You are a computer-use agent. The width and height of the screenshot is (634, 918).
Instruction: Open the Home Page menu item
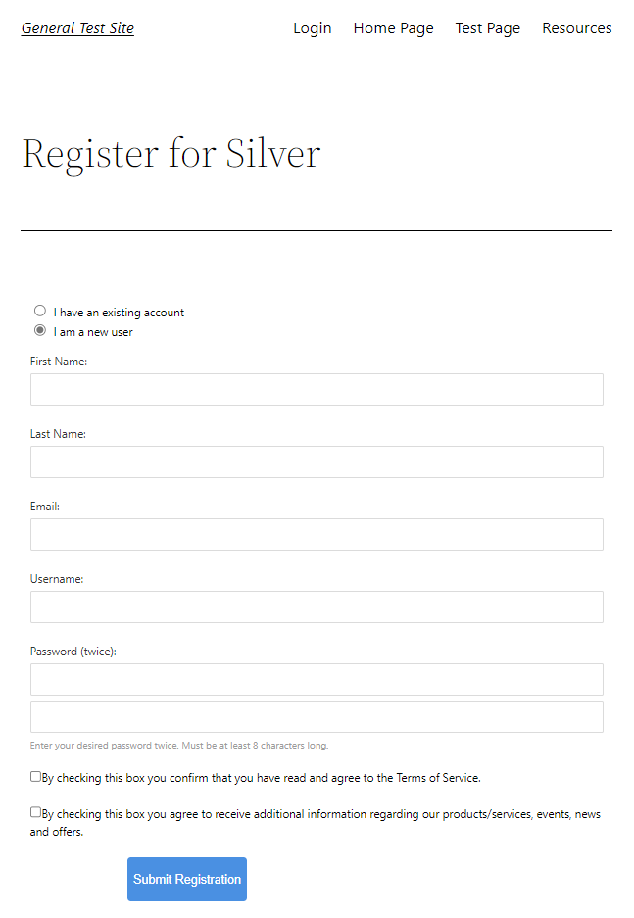(x=393, y=28)
